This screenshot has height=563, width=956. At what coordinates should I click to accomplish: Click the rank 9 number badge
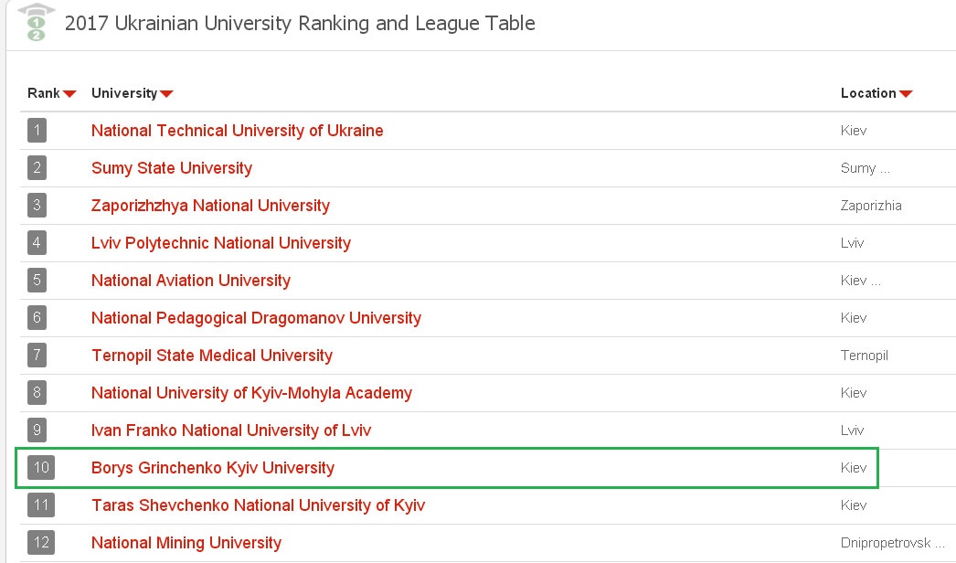coord(37,430)
